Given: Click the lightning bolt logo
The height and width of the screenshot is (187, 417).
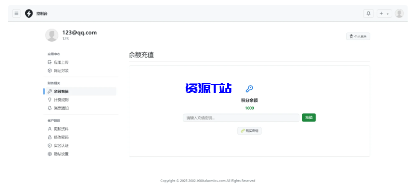Looking at the screenshot, I should 29,14.
